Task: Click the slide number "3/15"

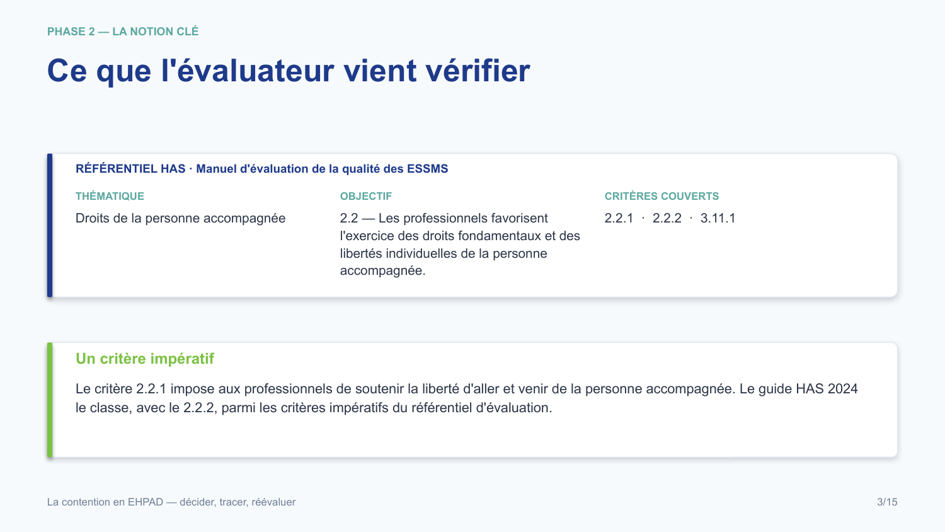Action: click(887, 502)
